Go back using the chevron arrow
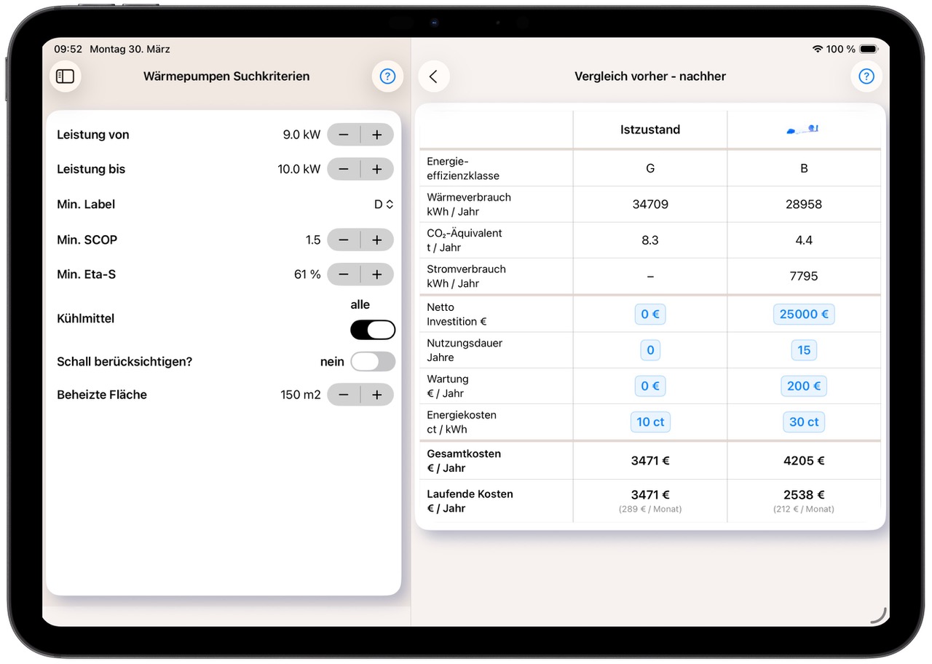This screenshot has height=664, width=932. (x=434, y=76)
